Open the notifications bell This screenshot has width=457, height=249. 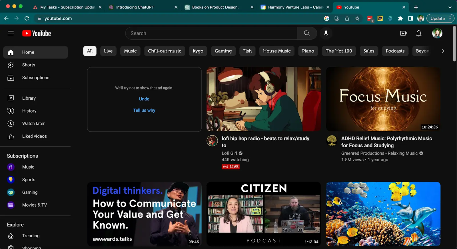click(x=419, y=33)
